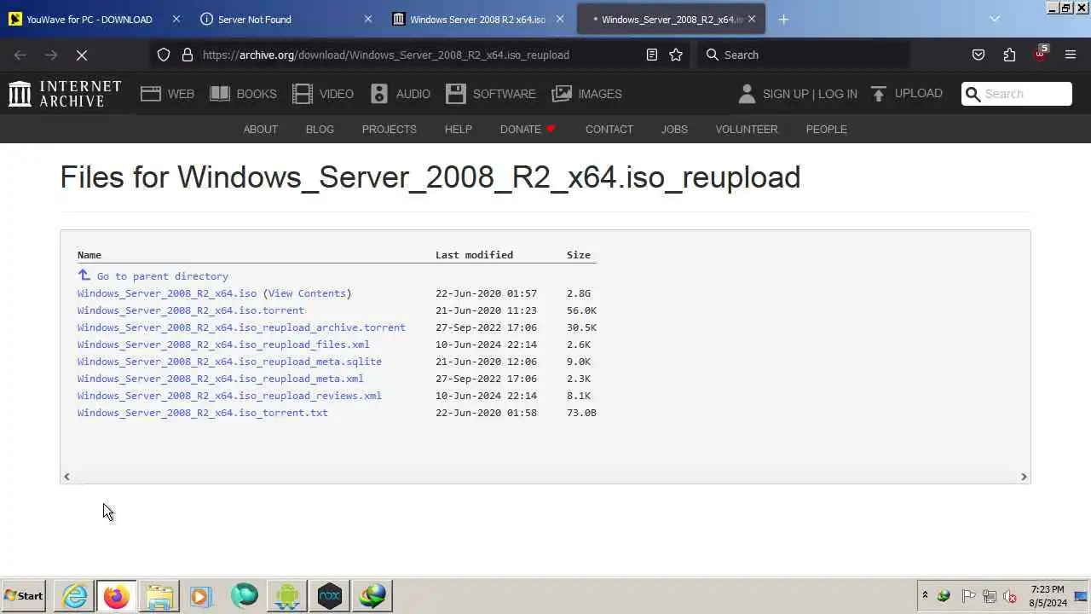Launch Internet Explorer from taskbar

[75, 596]
